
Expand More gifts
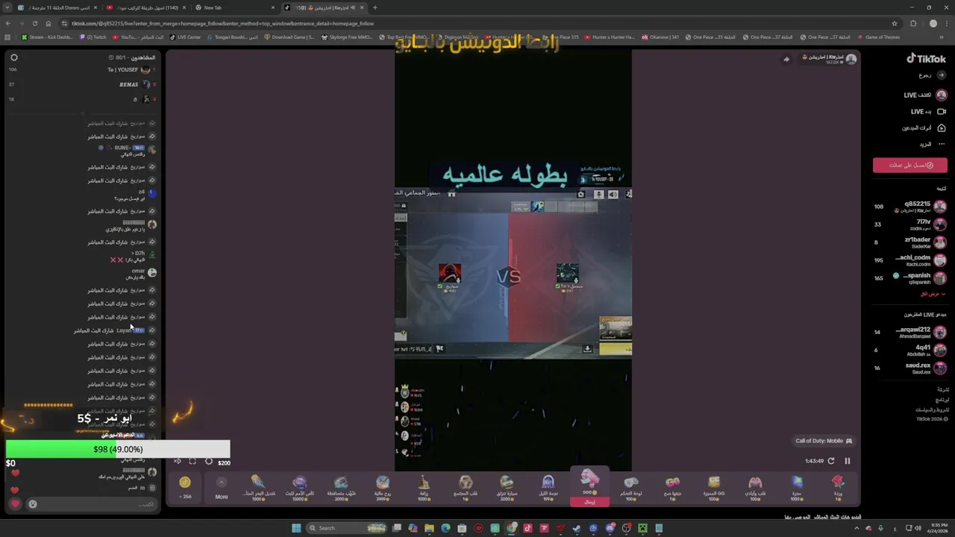[x=222, y=487]
